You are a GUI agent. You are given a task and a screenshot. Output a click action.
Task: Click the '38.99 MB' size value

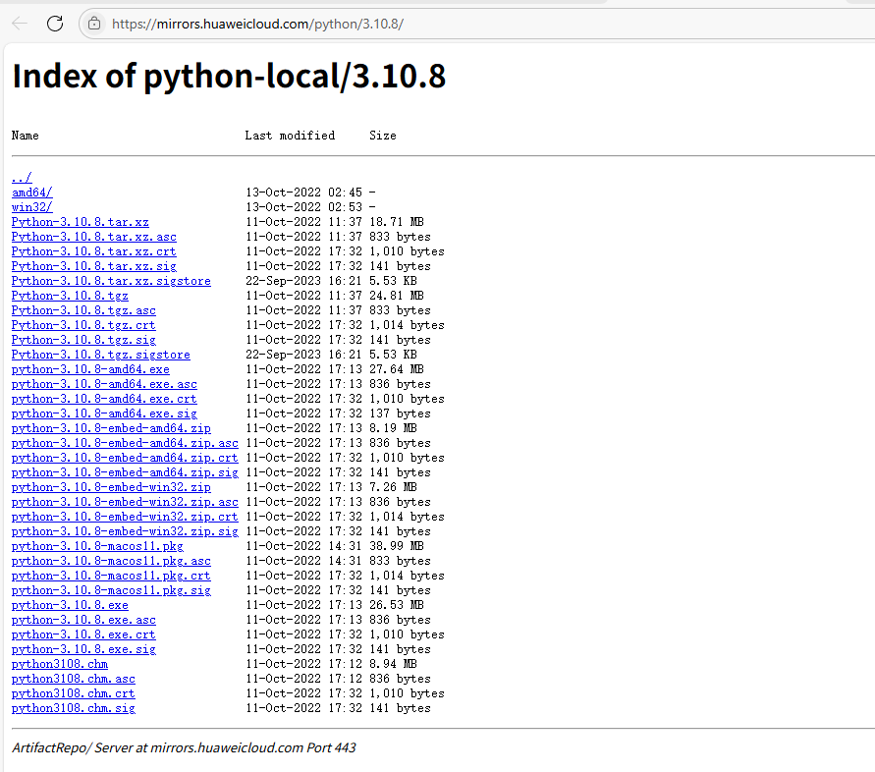(x=397, y=546)
